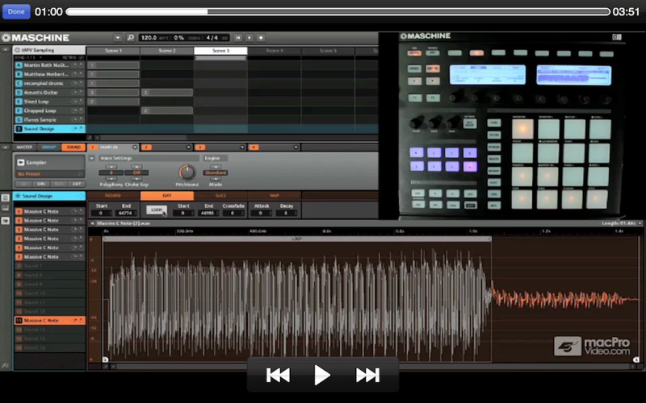The width and height of the screenshot is (646, 403).
Task: Open the browser via magnifier icon
Action: (131, 38)
